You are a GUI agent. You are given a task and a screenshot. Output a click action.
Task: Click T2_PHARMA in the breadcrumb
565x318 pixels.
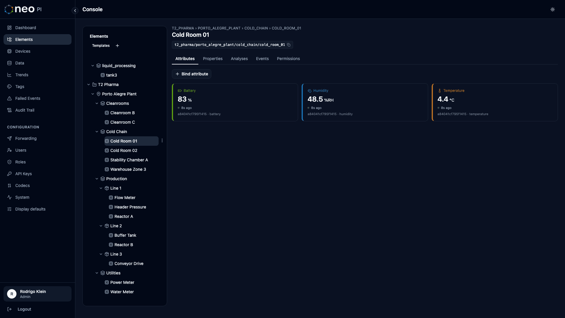pos(183,28)
